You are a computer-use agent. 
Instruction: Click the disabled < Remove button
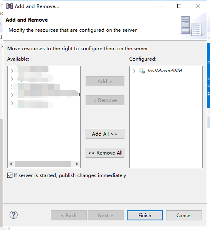105,100
